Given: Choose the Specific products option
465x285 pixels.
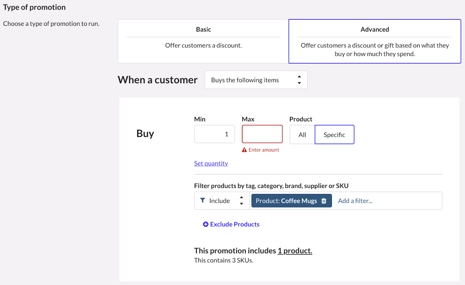Looking at the screenshot, I should (x=334, y=135).
